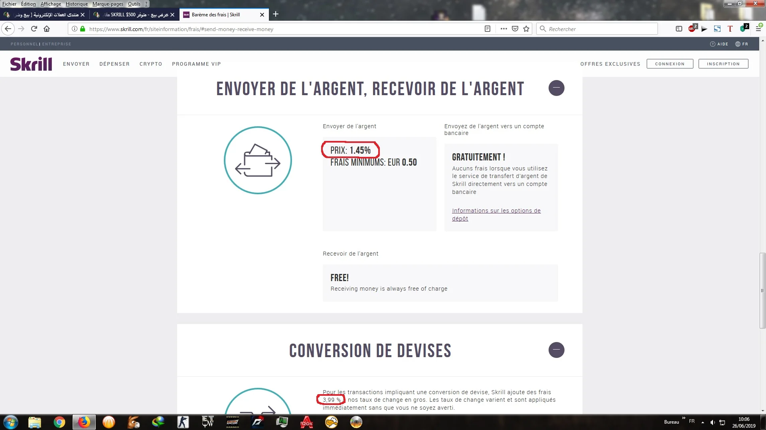Collapse the Conversion de devises section
This screenshot has height=430, width=766.
tap(556, 350)
